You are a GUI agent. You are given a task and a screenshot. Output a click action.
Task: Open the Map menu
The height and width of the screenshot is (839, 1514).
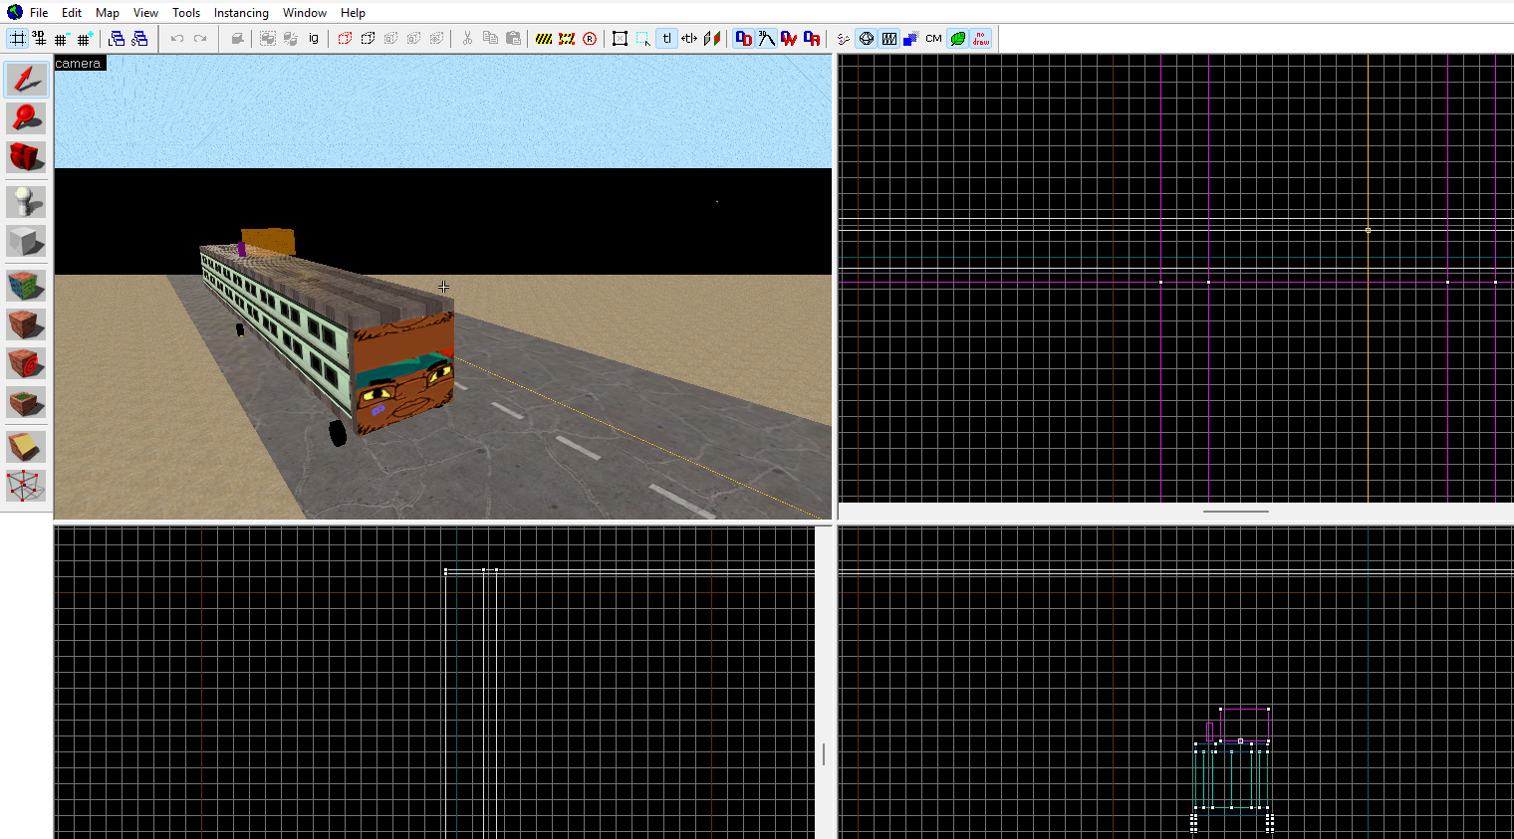pyautogui.click(x=108, y=13)
